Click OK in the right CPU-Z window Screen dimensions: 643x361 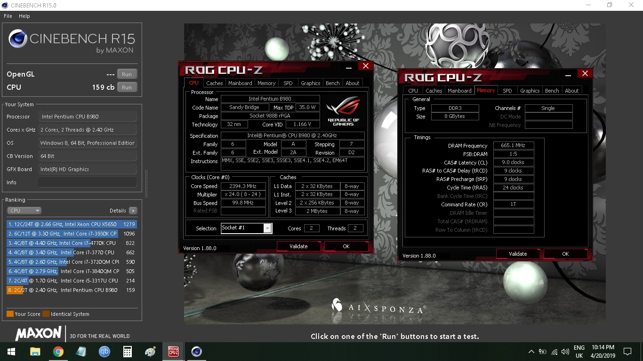point(565,254)
